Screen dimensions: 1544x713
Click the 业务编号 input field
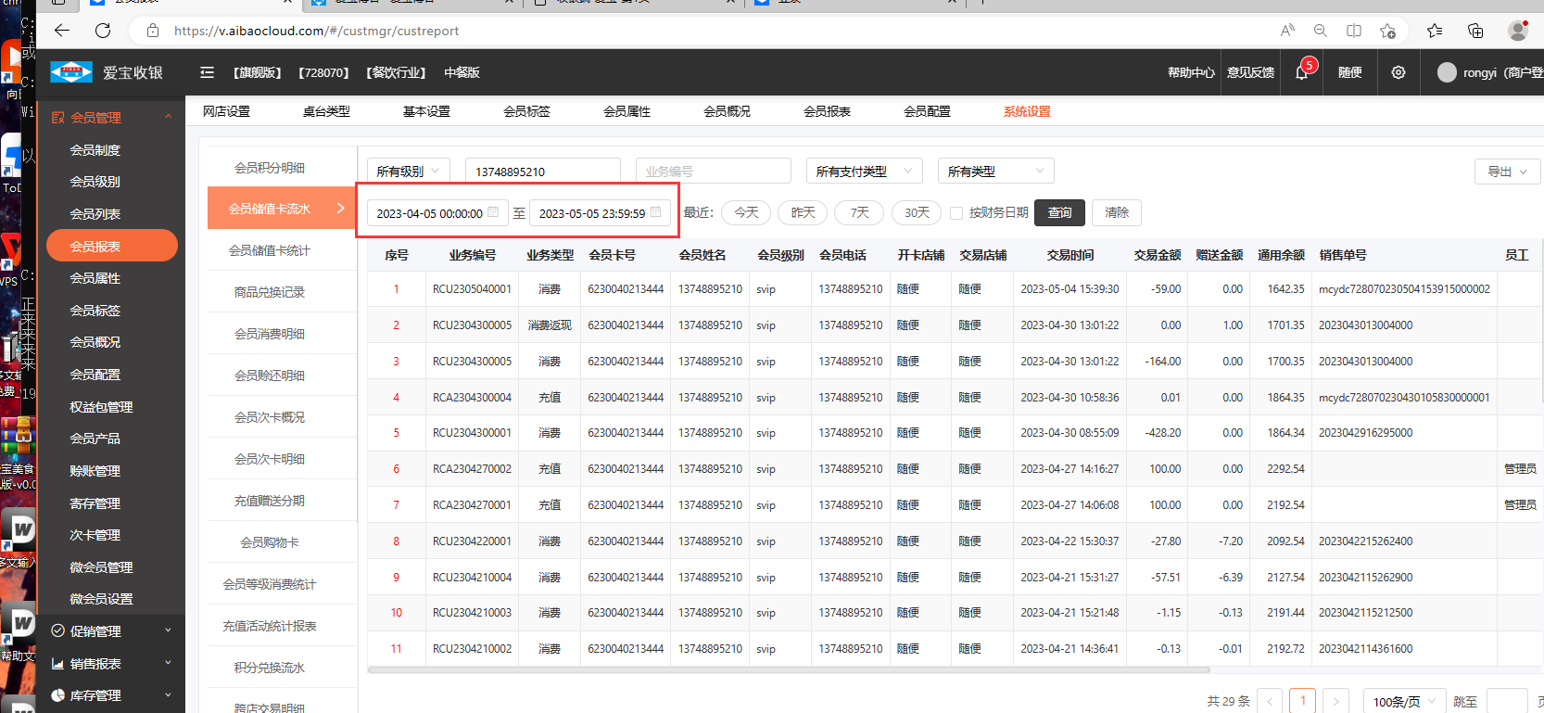[712, 172]
